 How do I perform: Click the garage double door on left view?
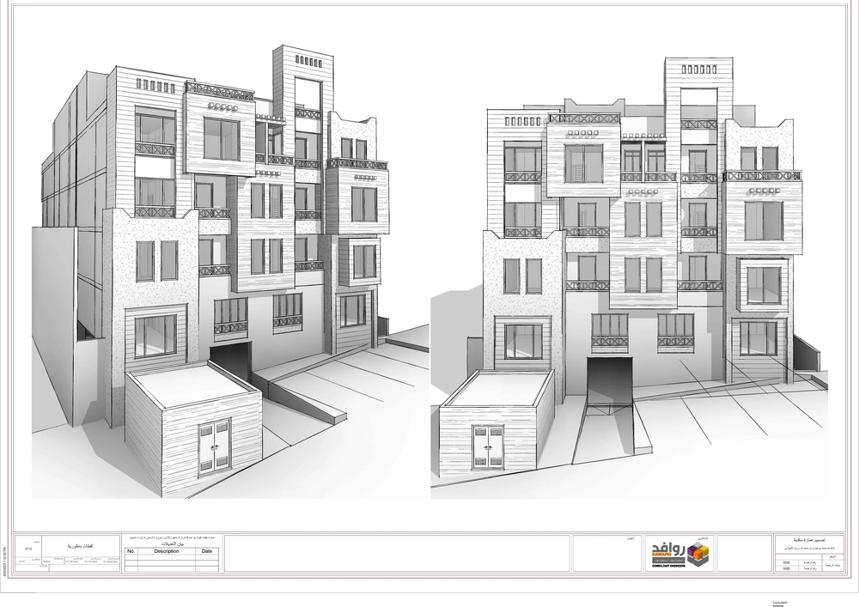214,446
